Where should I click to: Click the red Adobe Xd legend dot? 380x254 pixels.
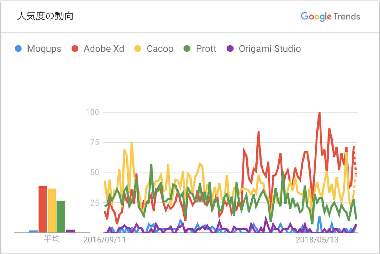(75, 49)
